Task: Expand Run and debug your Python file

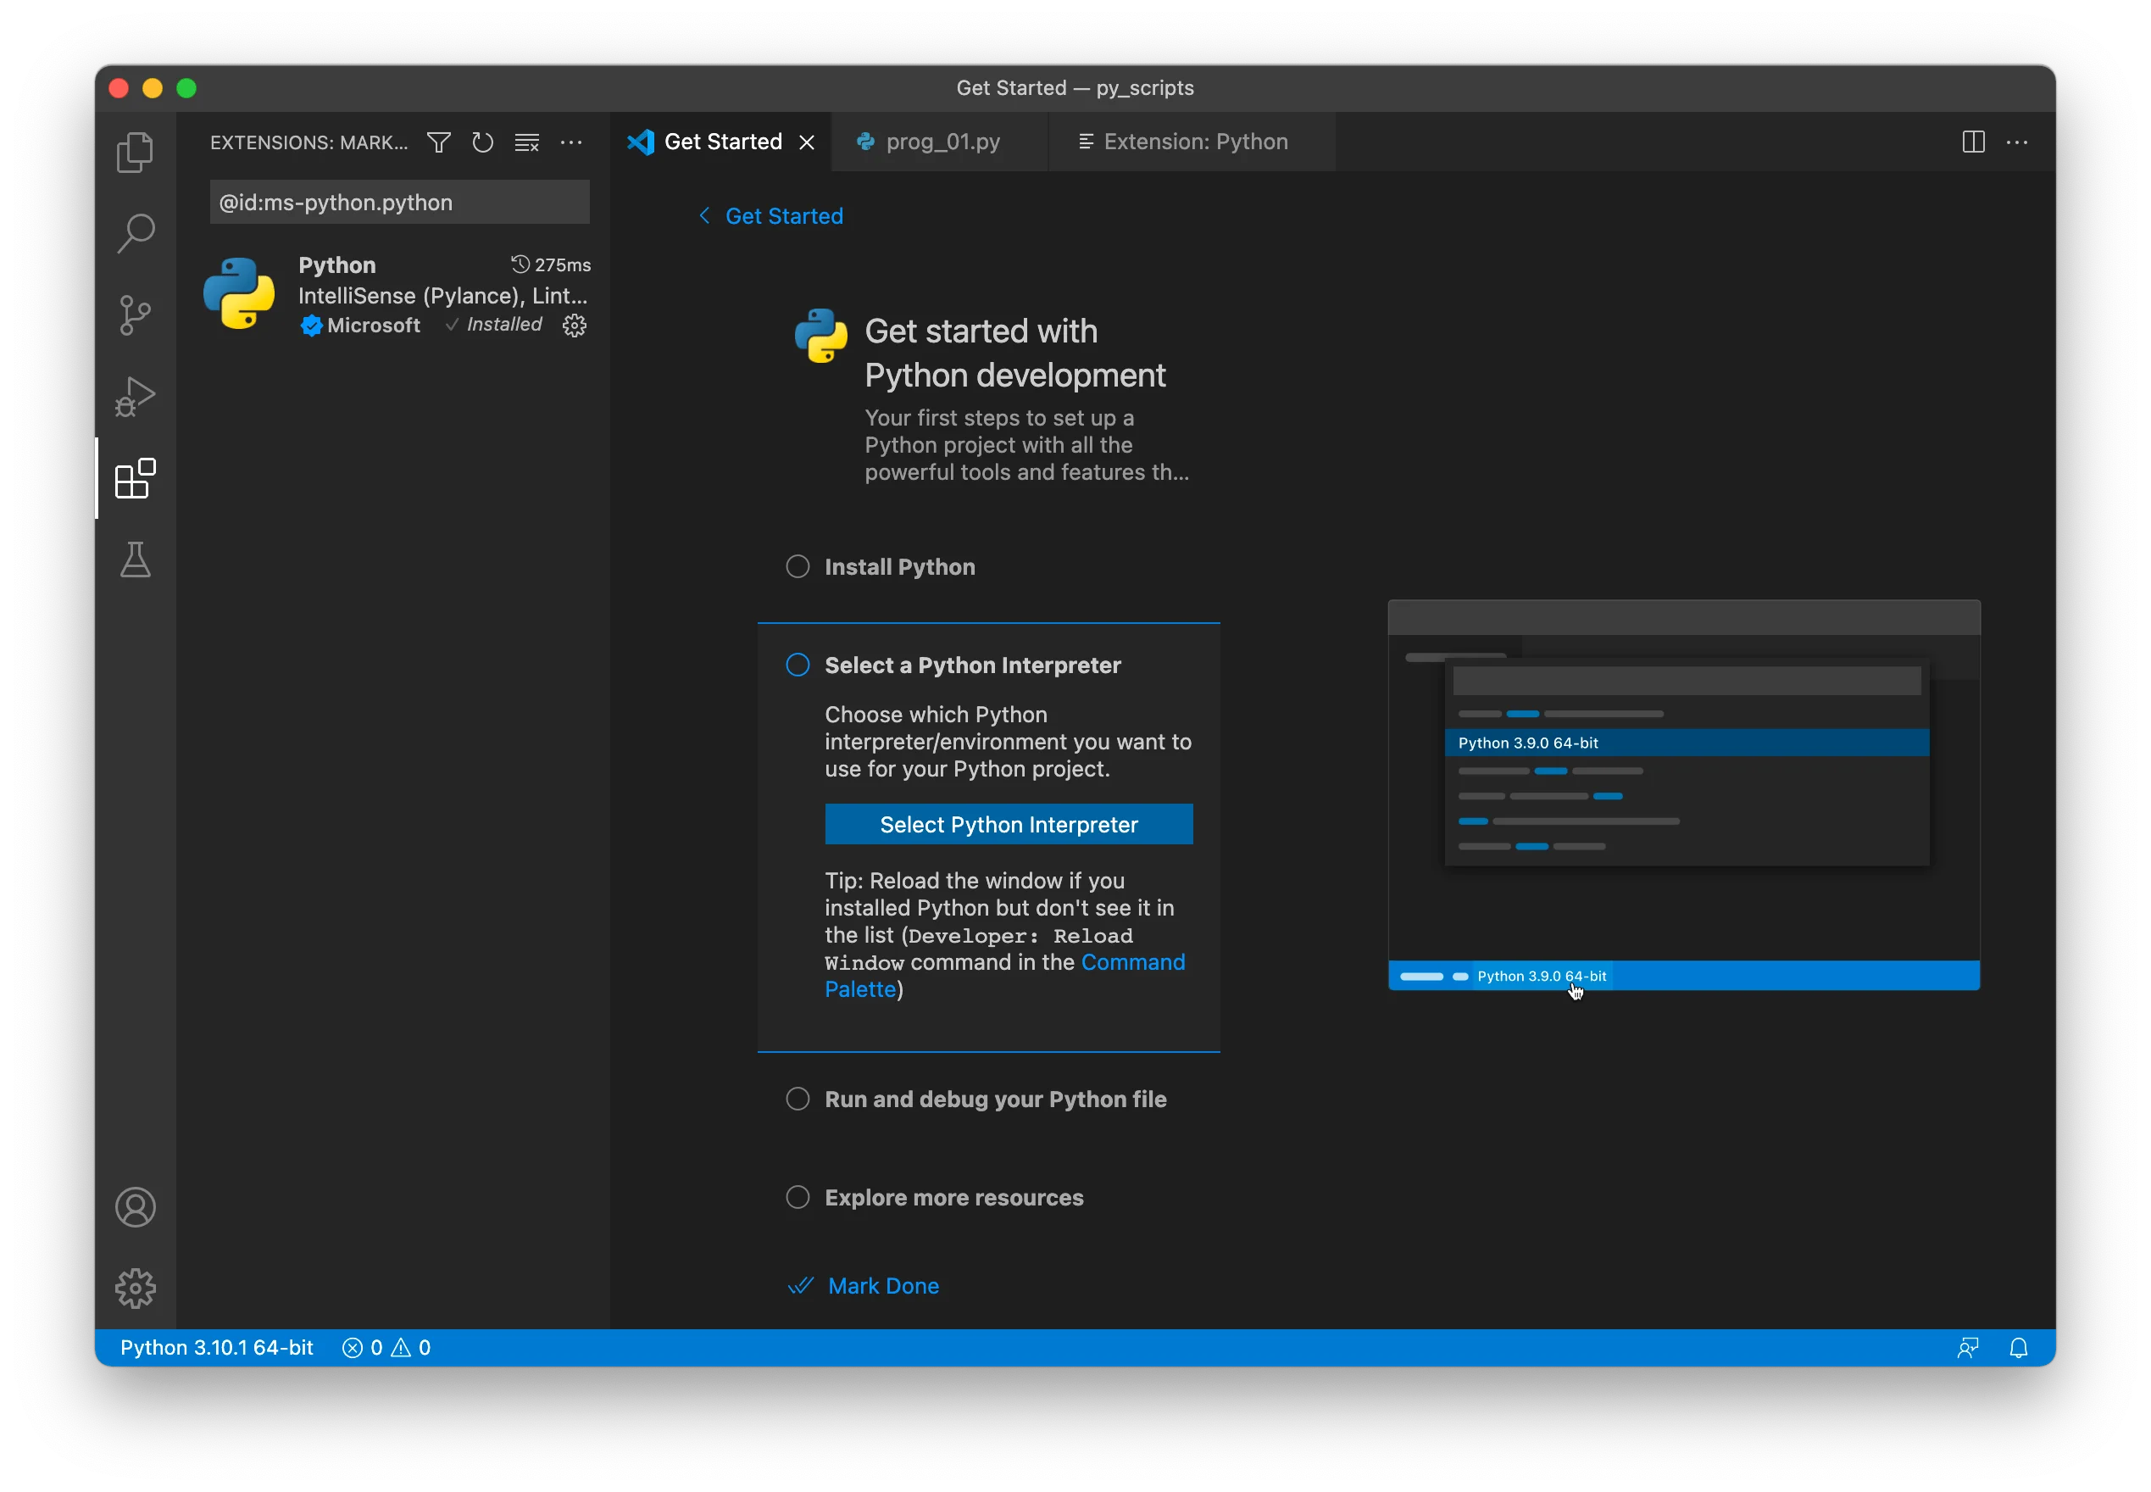Action: coord(994,1100)
